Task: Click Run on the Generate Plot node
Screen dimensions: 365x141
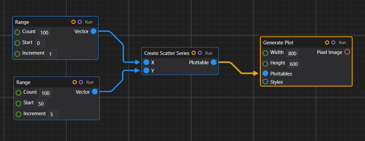Action: pyautogui.click(x=342, y=43)
